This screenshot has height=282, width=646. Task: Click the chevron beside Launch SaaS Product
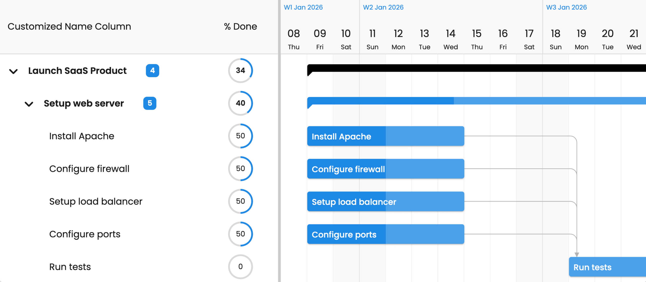pos(13,71)
